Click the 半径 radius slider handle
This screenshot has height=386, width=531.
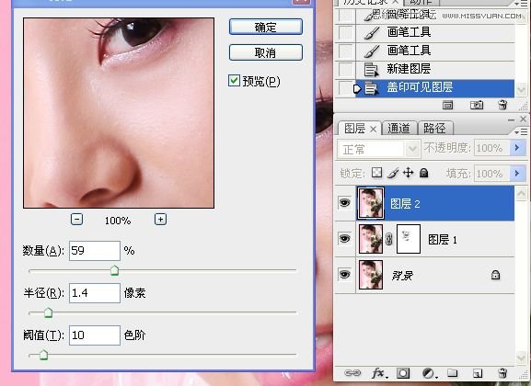[x=49, y=312]
